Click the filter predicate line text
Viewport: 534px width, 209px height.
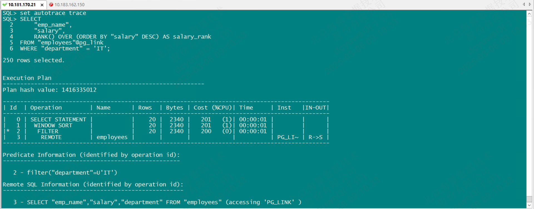[72, 173]
